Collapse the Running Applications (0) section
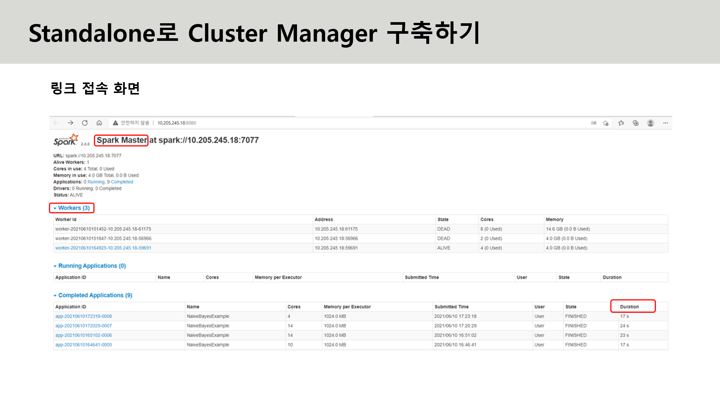This screenshot has width=720, height=405. [91, 266]
